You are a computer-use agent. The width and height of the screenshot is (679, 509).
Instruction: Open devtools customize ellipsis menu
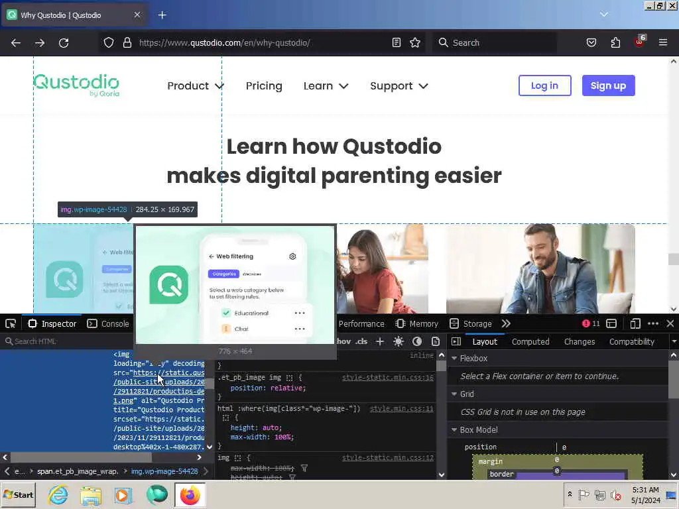click(x=653, y=323)
